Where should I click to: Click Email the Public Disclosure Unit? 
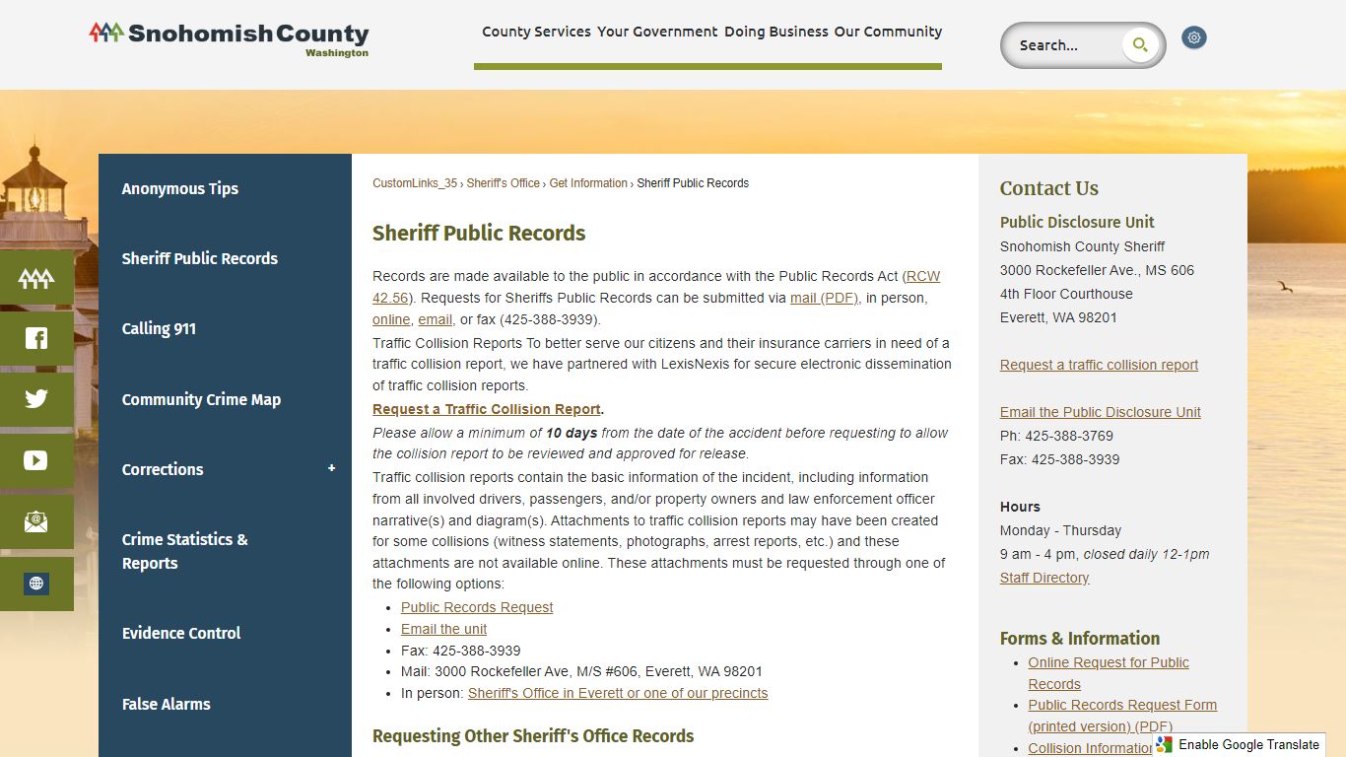[x=1101, y=412]
